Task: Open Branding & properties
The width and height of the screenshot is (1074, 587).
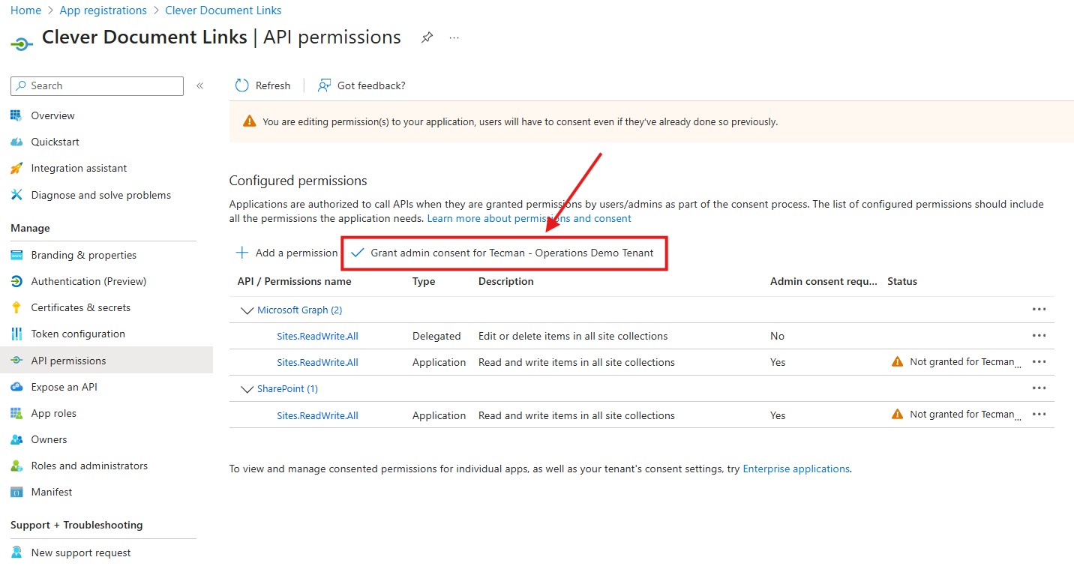Action: pyautogui.click(x=83, y=255)
